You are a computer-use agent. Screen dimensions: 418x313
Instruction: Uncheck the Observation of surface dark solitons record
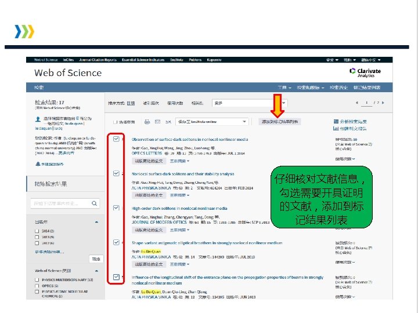[116, 139]
